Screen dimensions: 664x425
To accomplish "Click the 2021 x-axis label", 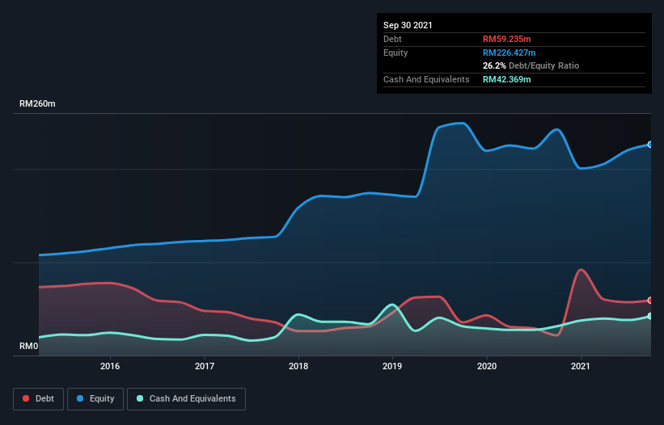I will pos(581,366).
